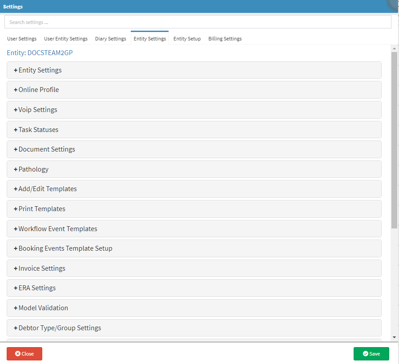The image size is (399, 364).
Task: Open the Billing Settings tab
Action: click(225, 39)
